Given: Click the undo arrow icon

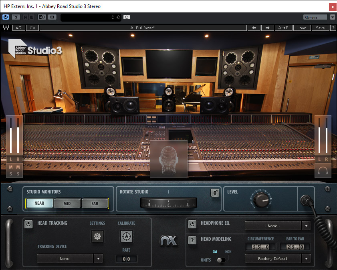Looking at the screenshot, I should (18, 28).
